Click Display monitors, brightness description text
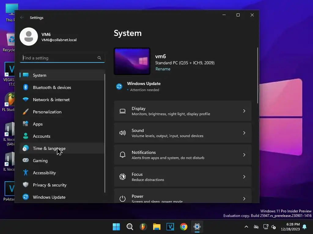This screenshot has height=234, width=313. 171,114
